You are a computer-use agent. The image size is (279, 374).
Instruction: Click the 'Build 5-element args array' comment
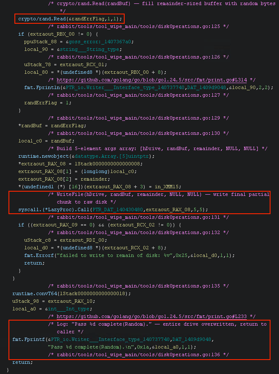tap(158, 148)
